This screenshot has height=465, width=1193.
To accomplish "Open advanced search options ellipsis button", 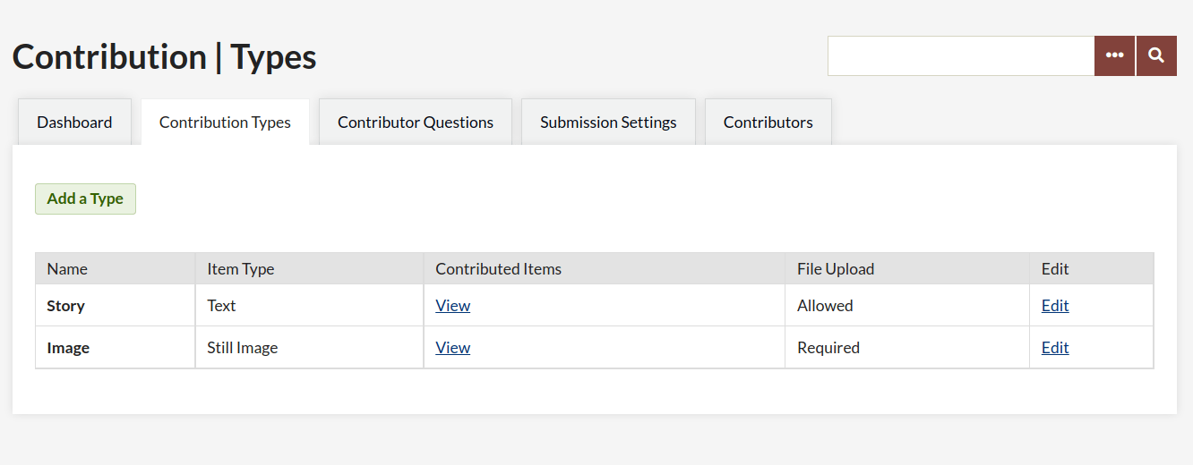I will 1114,55.
